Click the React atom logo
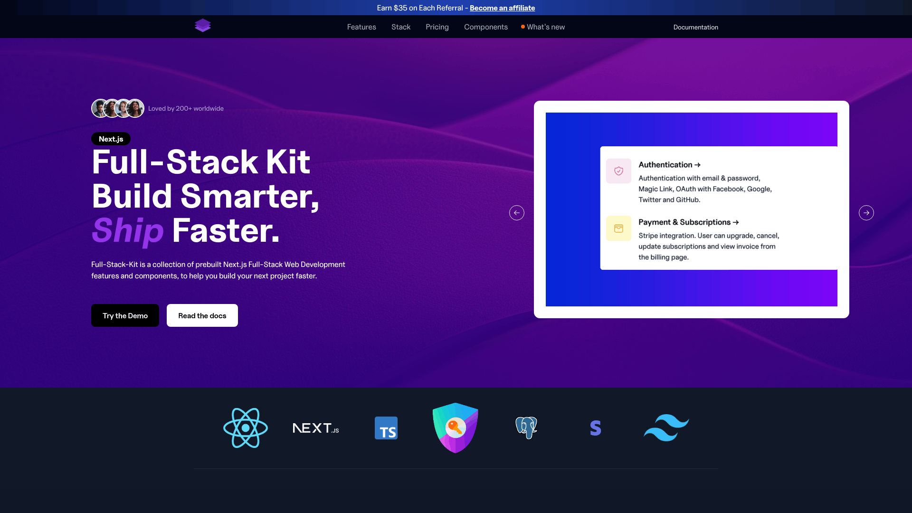Image resolution: width=912 pixels, height=513 pixels. coord(246,428)
